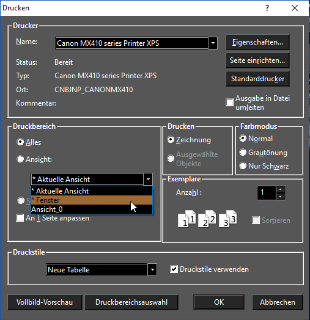Screen dimensions: 310x320
Task: Toggle An 1 Seite anpassen checkbox
Action: tap(20, 218)
